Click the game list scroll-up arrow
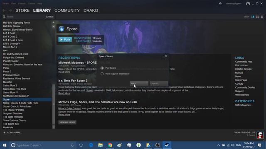Screen dimensions: 266x149 click(54, 26)
